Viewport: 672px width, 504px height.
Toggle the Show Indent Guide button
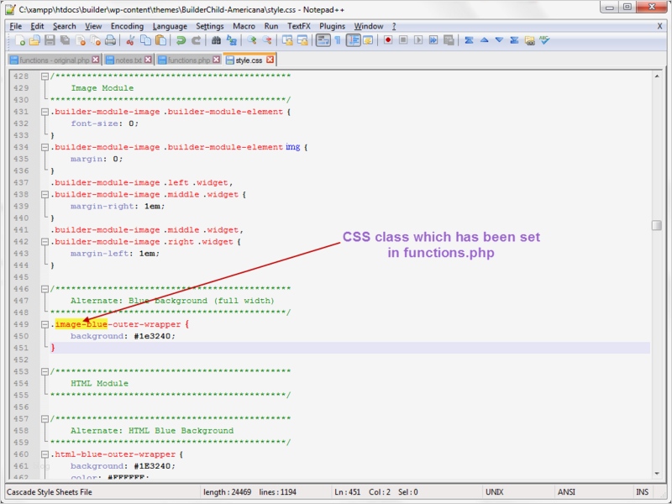(x=354, y=40)
